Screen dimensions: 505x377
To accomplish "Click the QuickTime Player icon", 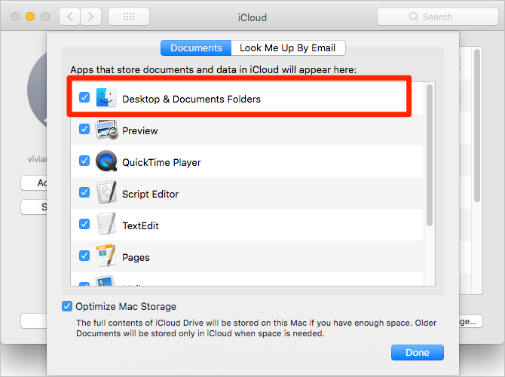I will click(106, 162).
